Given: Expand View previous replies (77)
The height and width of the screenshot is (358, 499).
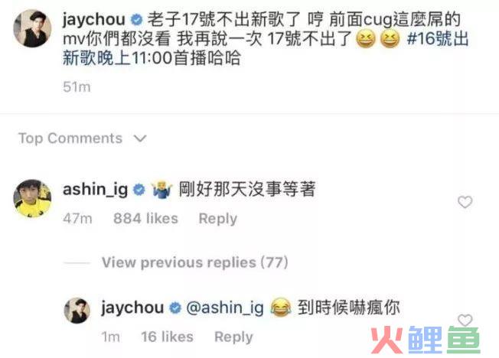Looking at the screenshot, I should 194,262.
